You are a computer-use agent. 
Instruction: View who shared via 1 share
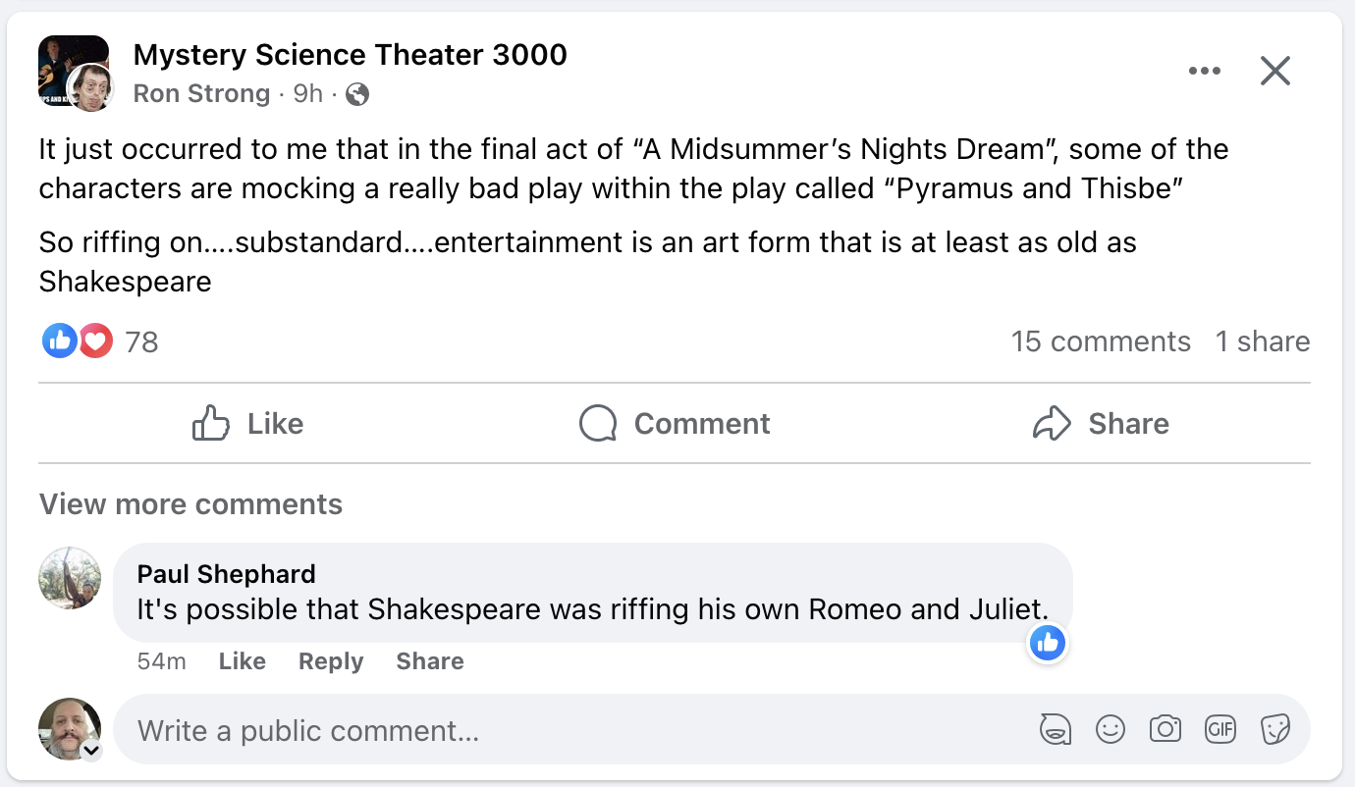coord(1262,341)
